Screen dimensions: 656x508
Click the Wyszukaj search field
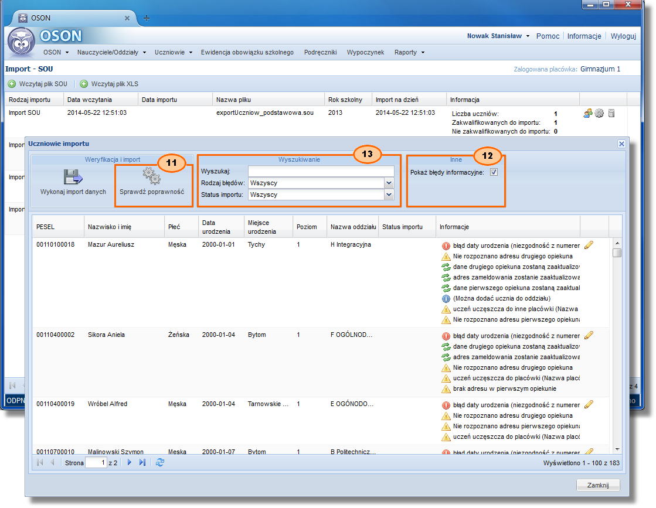(321, 172)
